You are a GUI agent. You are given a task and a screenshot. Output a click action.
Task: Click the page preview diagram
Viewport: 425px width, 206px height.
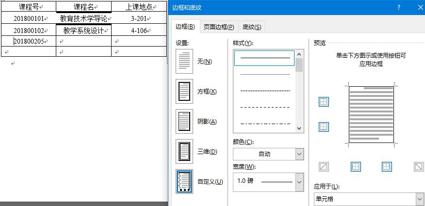(371, 114)
